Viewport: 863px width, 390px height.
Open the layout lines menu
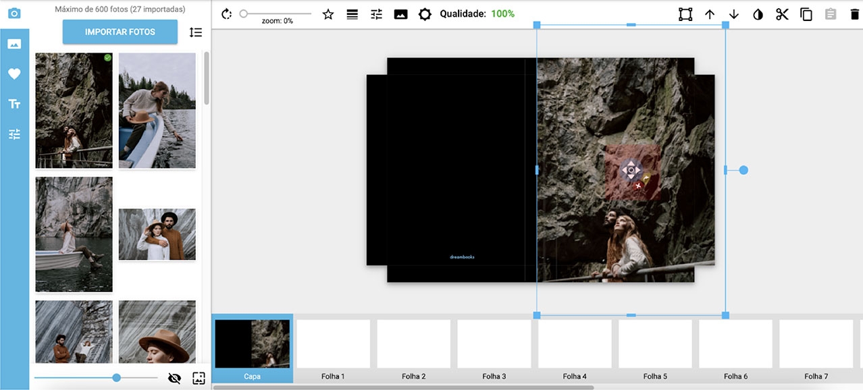pyautogui.click(x=352, y=14)
